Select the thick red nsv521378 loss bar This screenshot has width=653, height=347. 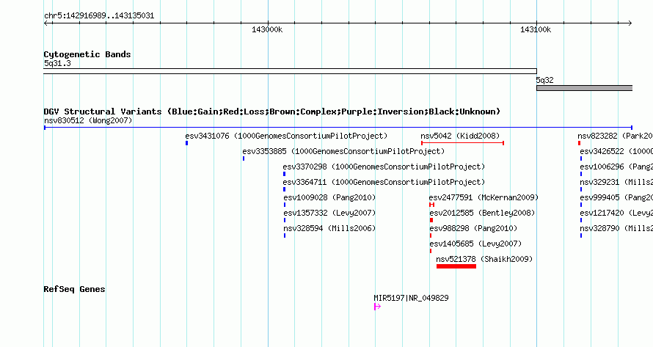456,266
